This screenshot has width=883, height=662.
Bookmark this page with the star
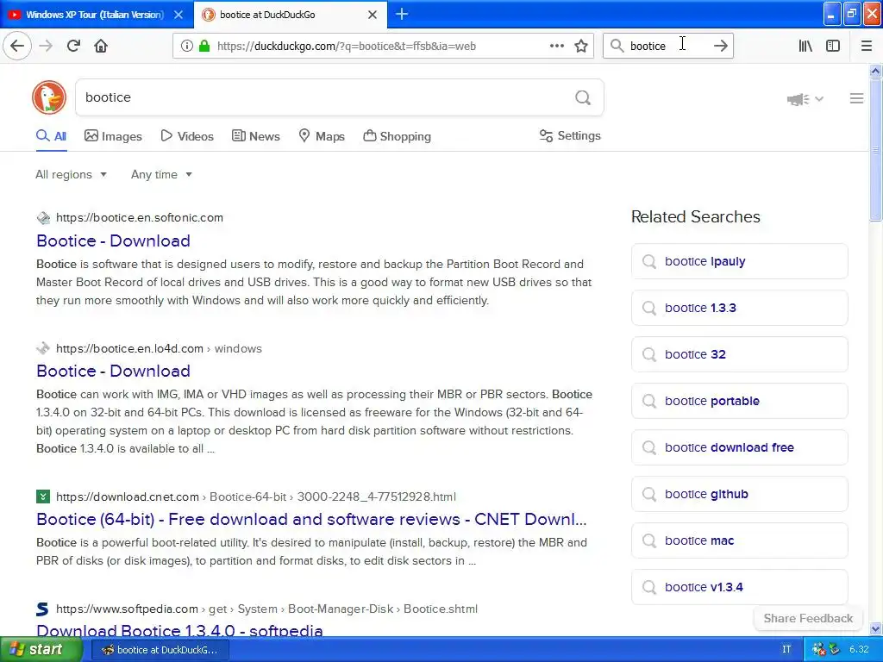click(x=581, y=46)
